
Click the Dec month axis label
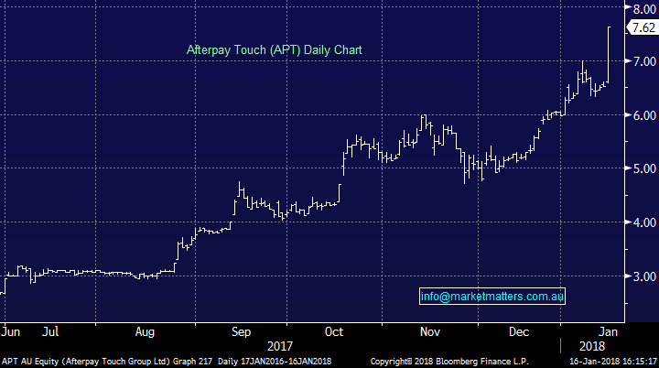[519, 331]
